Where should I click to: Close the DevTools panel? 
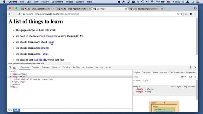[x=195, y=67]
